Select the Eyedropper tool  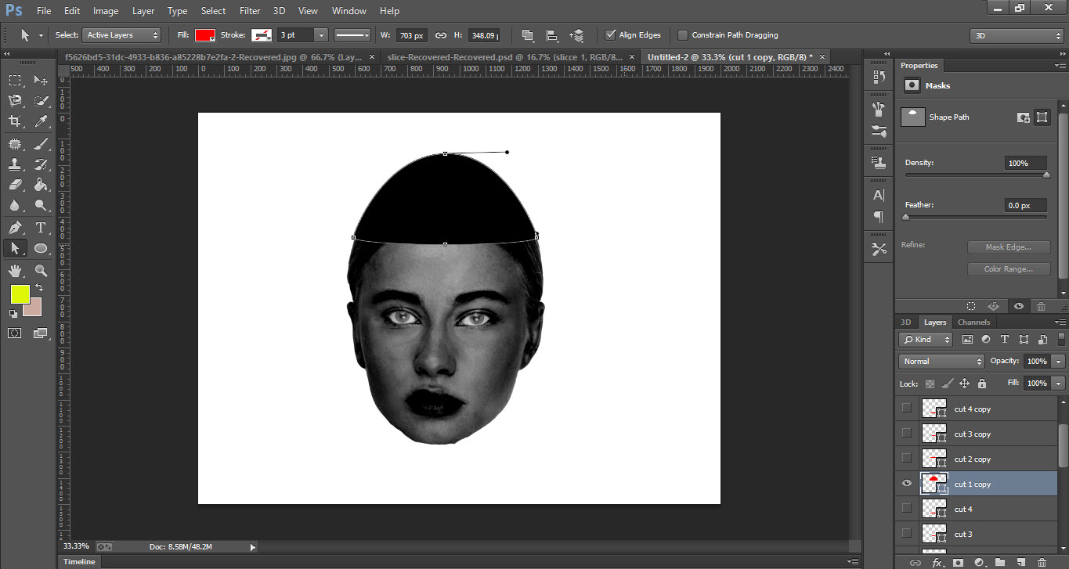pyautogui.click(x=41, y=121)
